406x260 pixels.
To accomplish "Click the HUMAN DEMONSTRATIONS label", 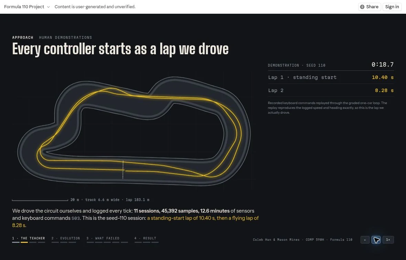I will (x=65, y=37).
